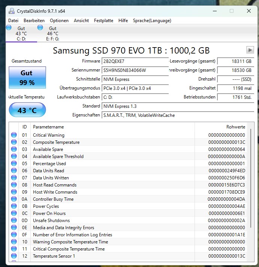Click raw value 00000000001A1E
The width and height of the screenshot is (259, 267).
[227, 235]
